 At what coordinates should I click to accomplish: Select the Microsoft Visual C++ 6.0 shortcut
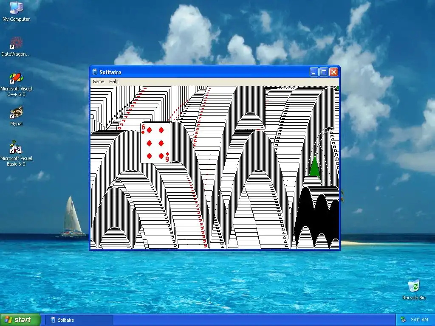pyautogui.click(x=16, y=84)
